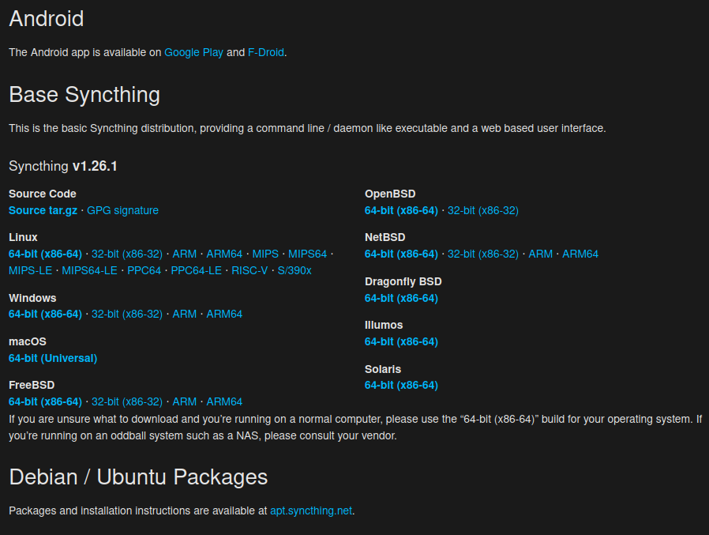Download Linux PPC64 build
This screenshot has width=709, height=535.
tap(144, 271)
